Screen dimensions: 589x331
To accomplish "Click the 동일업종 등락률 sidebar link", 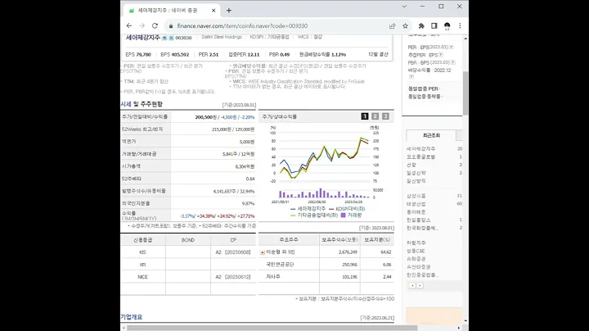I will click(x=425, y=97).
